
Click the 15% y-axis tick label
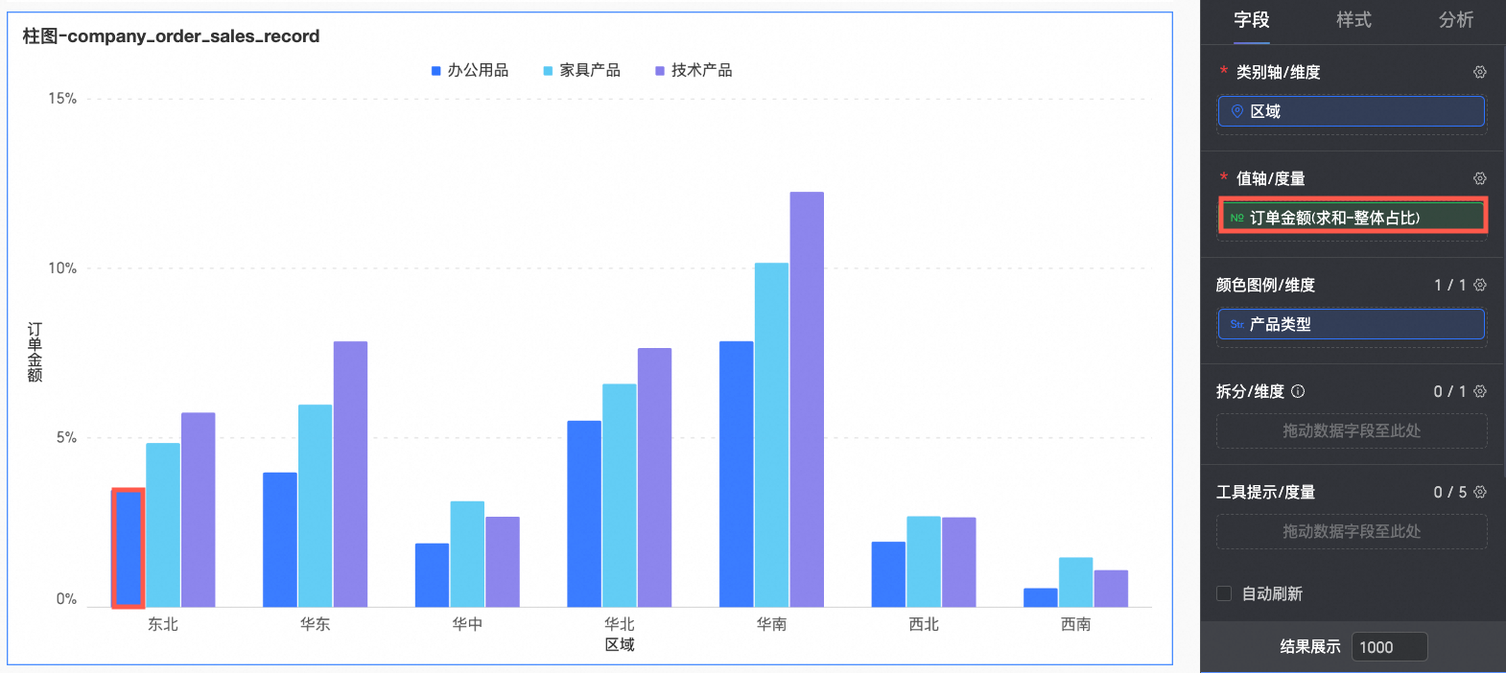62,99
